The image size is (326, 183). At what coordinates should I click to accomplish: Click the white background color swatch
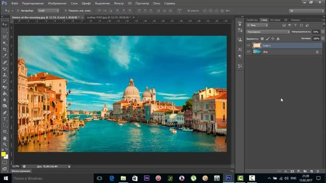(7, 157)
